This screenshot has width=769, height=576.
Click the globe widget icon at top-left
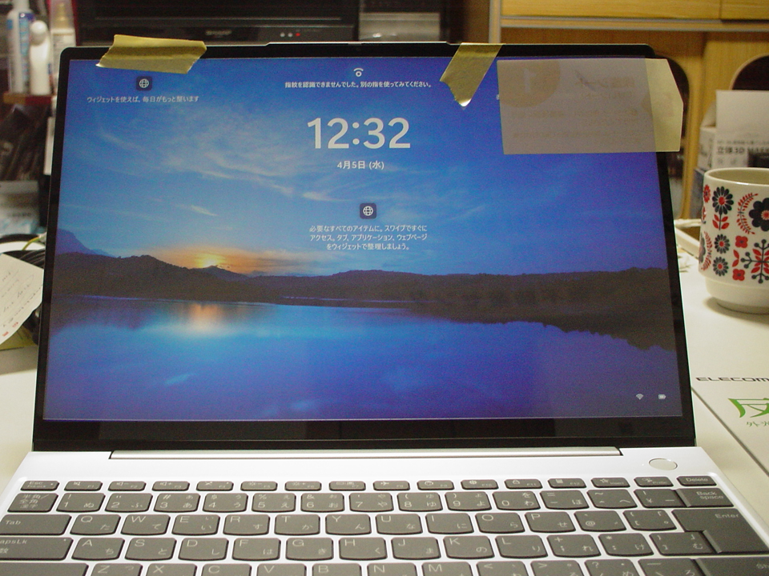point(143,82)
